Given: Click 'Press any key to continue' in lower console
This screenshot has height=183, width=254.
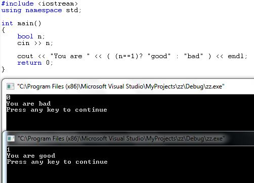Looking at the screenshot, I should [x=57, y=162].
